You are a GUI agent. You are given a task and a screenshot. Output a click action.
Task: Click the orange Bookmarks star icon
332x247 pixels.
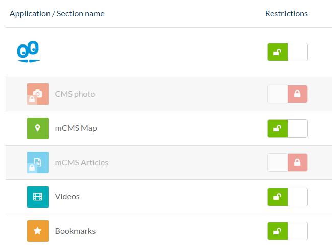38,231
